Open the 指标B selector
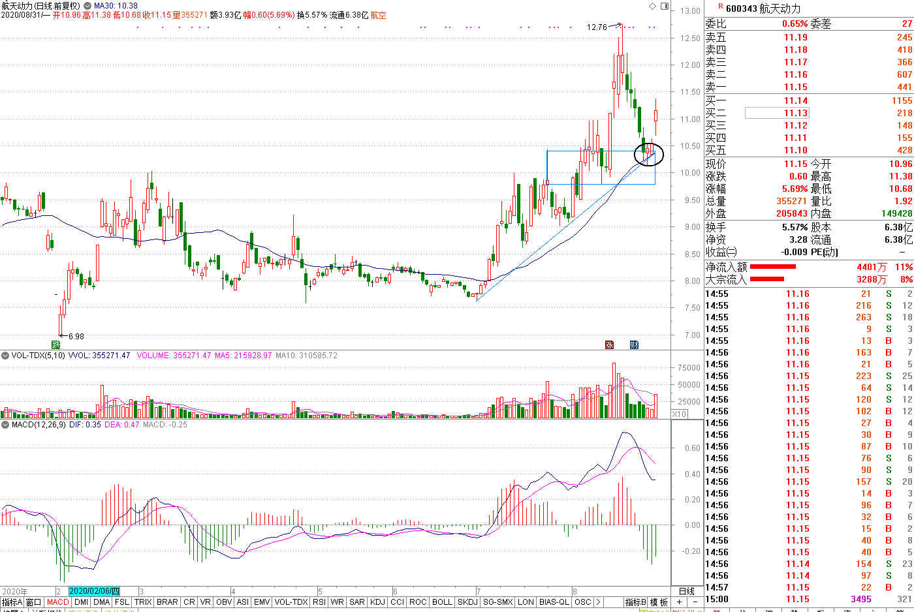 click(x=636, y=602)
